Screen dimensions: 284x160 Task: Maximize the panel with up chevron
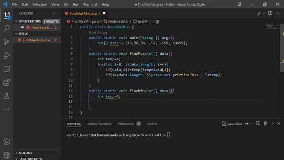(x=272, y=124)
